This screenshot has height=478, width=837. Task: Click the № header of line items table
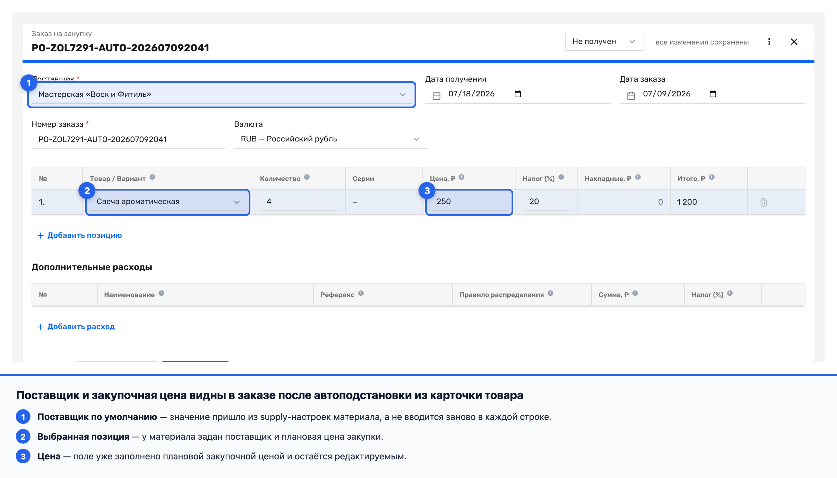tap(43, 179)
